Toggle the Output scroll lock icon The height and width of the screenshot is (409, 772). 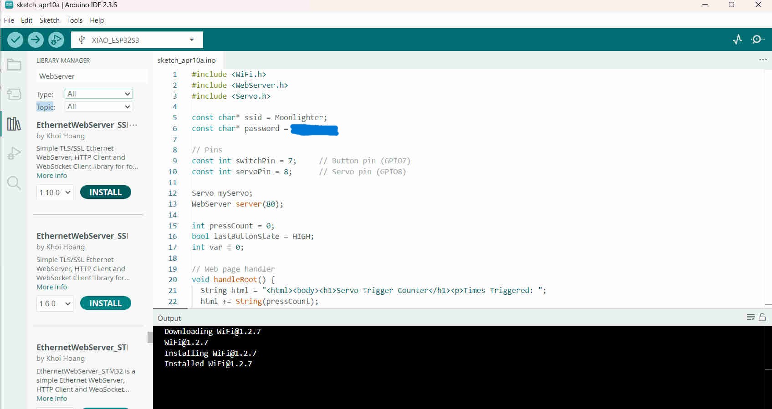(x=762, y=318)
